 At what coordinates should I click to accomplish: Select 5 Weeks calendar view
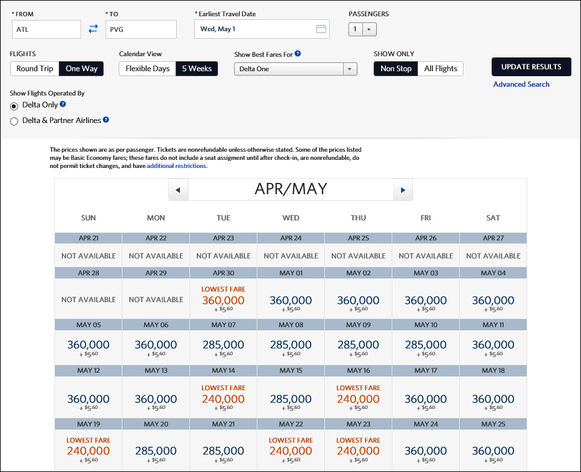[197, 69]
